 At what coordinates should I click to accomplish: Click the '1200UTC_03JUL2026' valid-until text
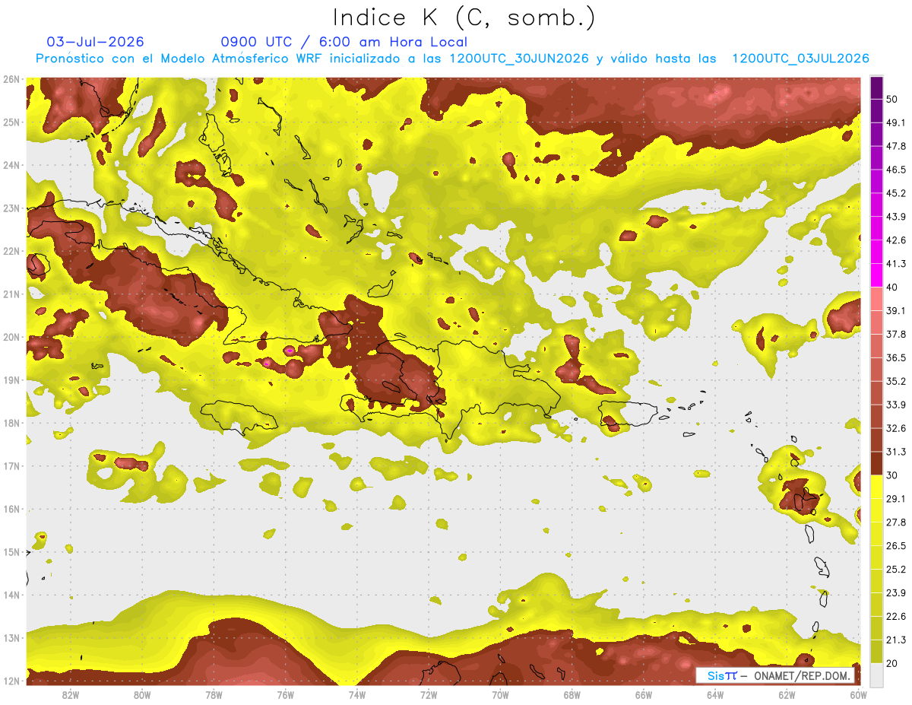pyautogui.click(x=800, y=59)
